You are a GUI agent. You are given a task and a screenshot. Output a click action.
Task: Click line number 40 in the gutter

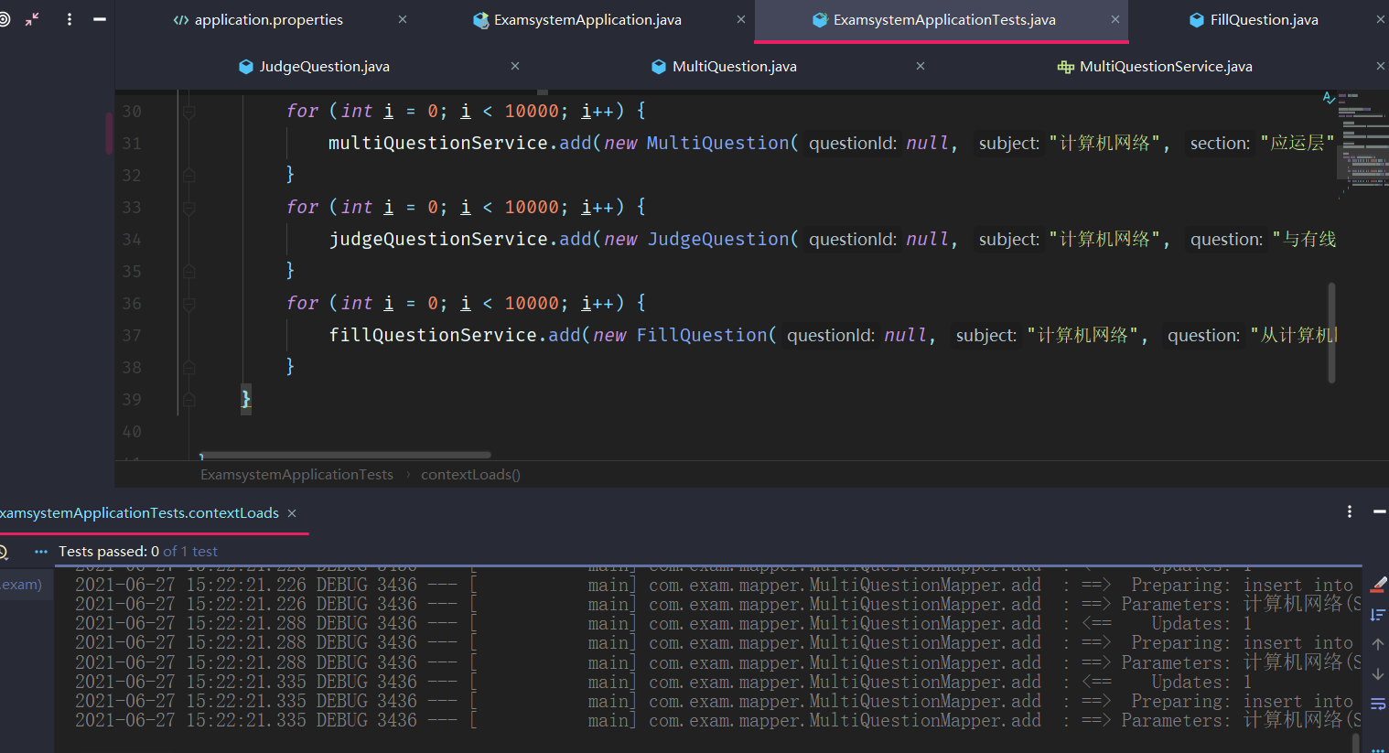[132, 432]
